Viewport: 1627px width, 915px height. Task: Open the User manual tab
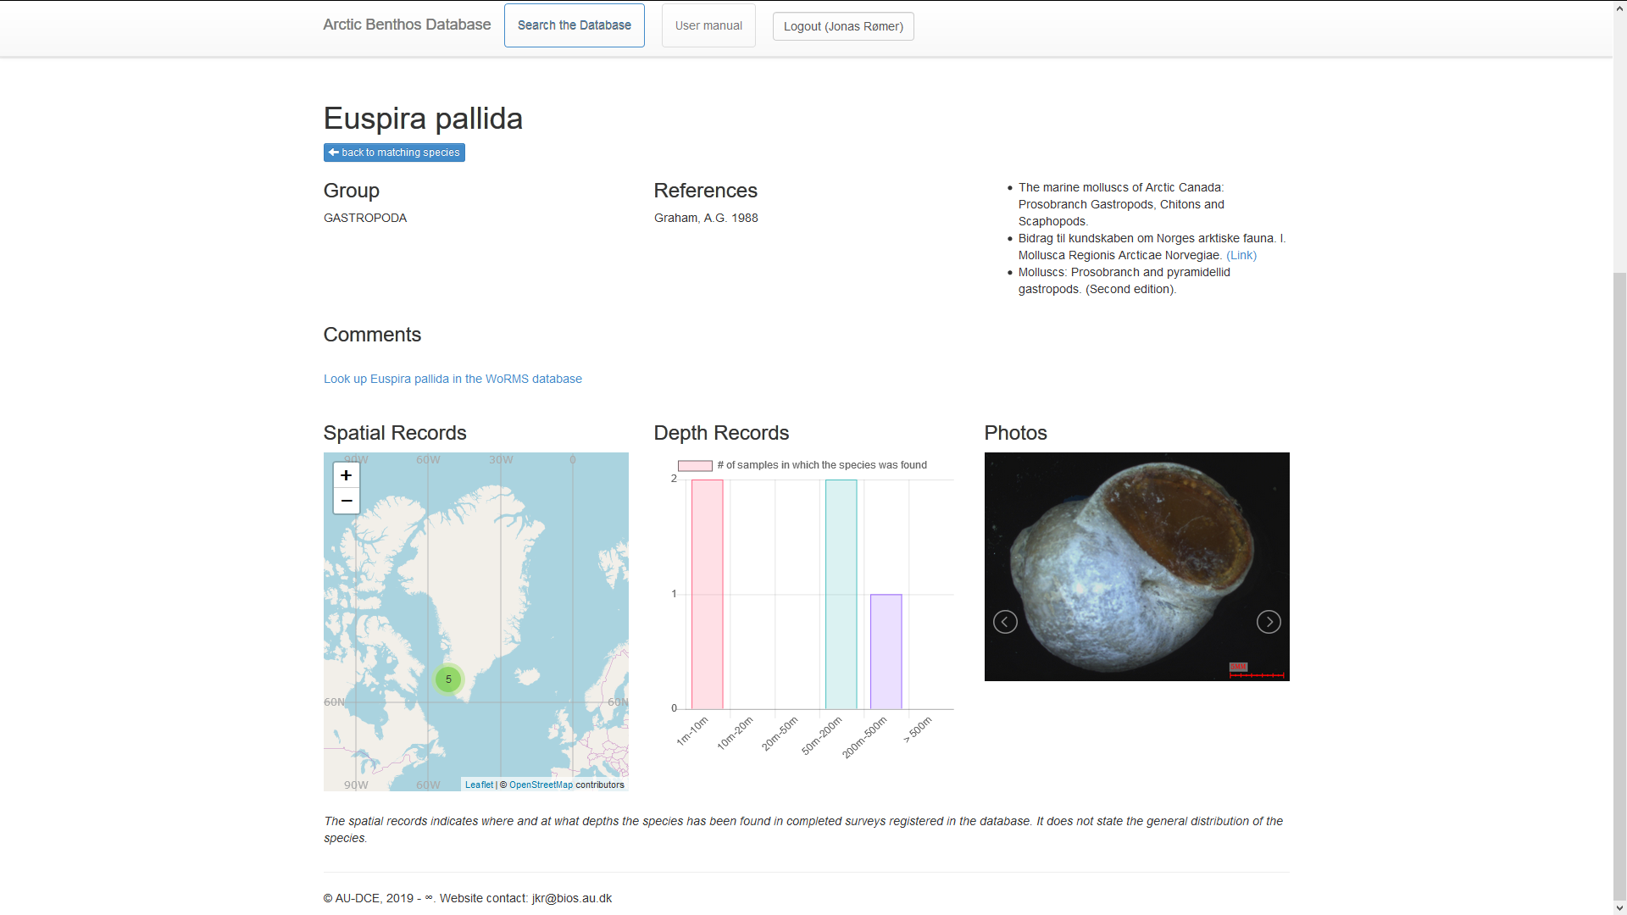pos(708,25)
